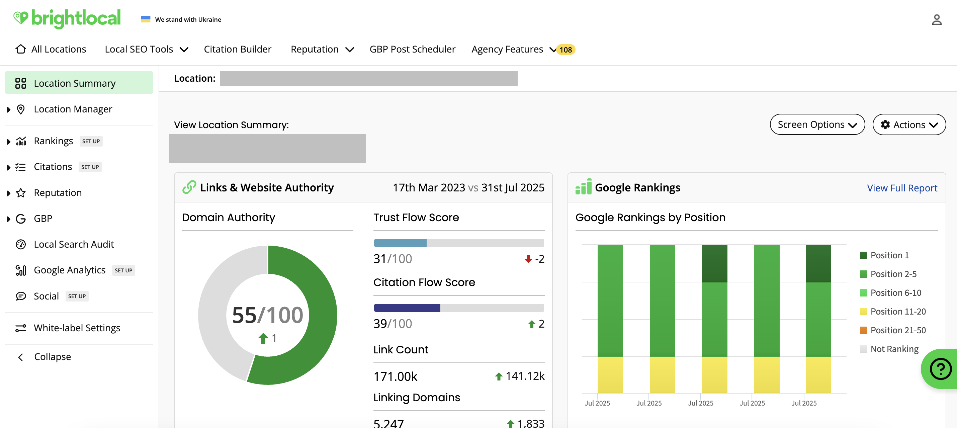Click the Position 6-10 legend swatch
The width and height of the screenshot is (957, 428).
click(x=863, y=293)
